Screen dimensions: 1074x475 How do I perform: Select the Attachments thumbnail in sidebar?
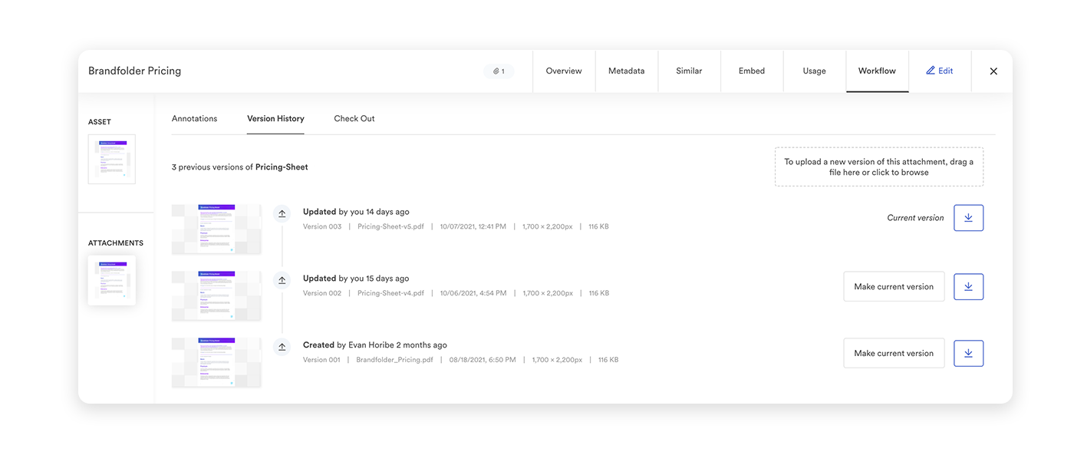click(x=112, y=280)
